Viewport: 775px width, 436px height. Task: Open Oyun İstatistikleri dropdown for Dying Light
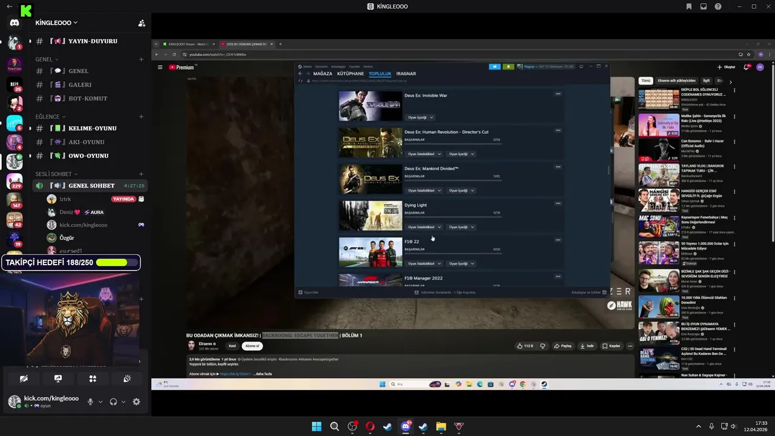coord(424,227)
